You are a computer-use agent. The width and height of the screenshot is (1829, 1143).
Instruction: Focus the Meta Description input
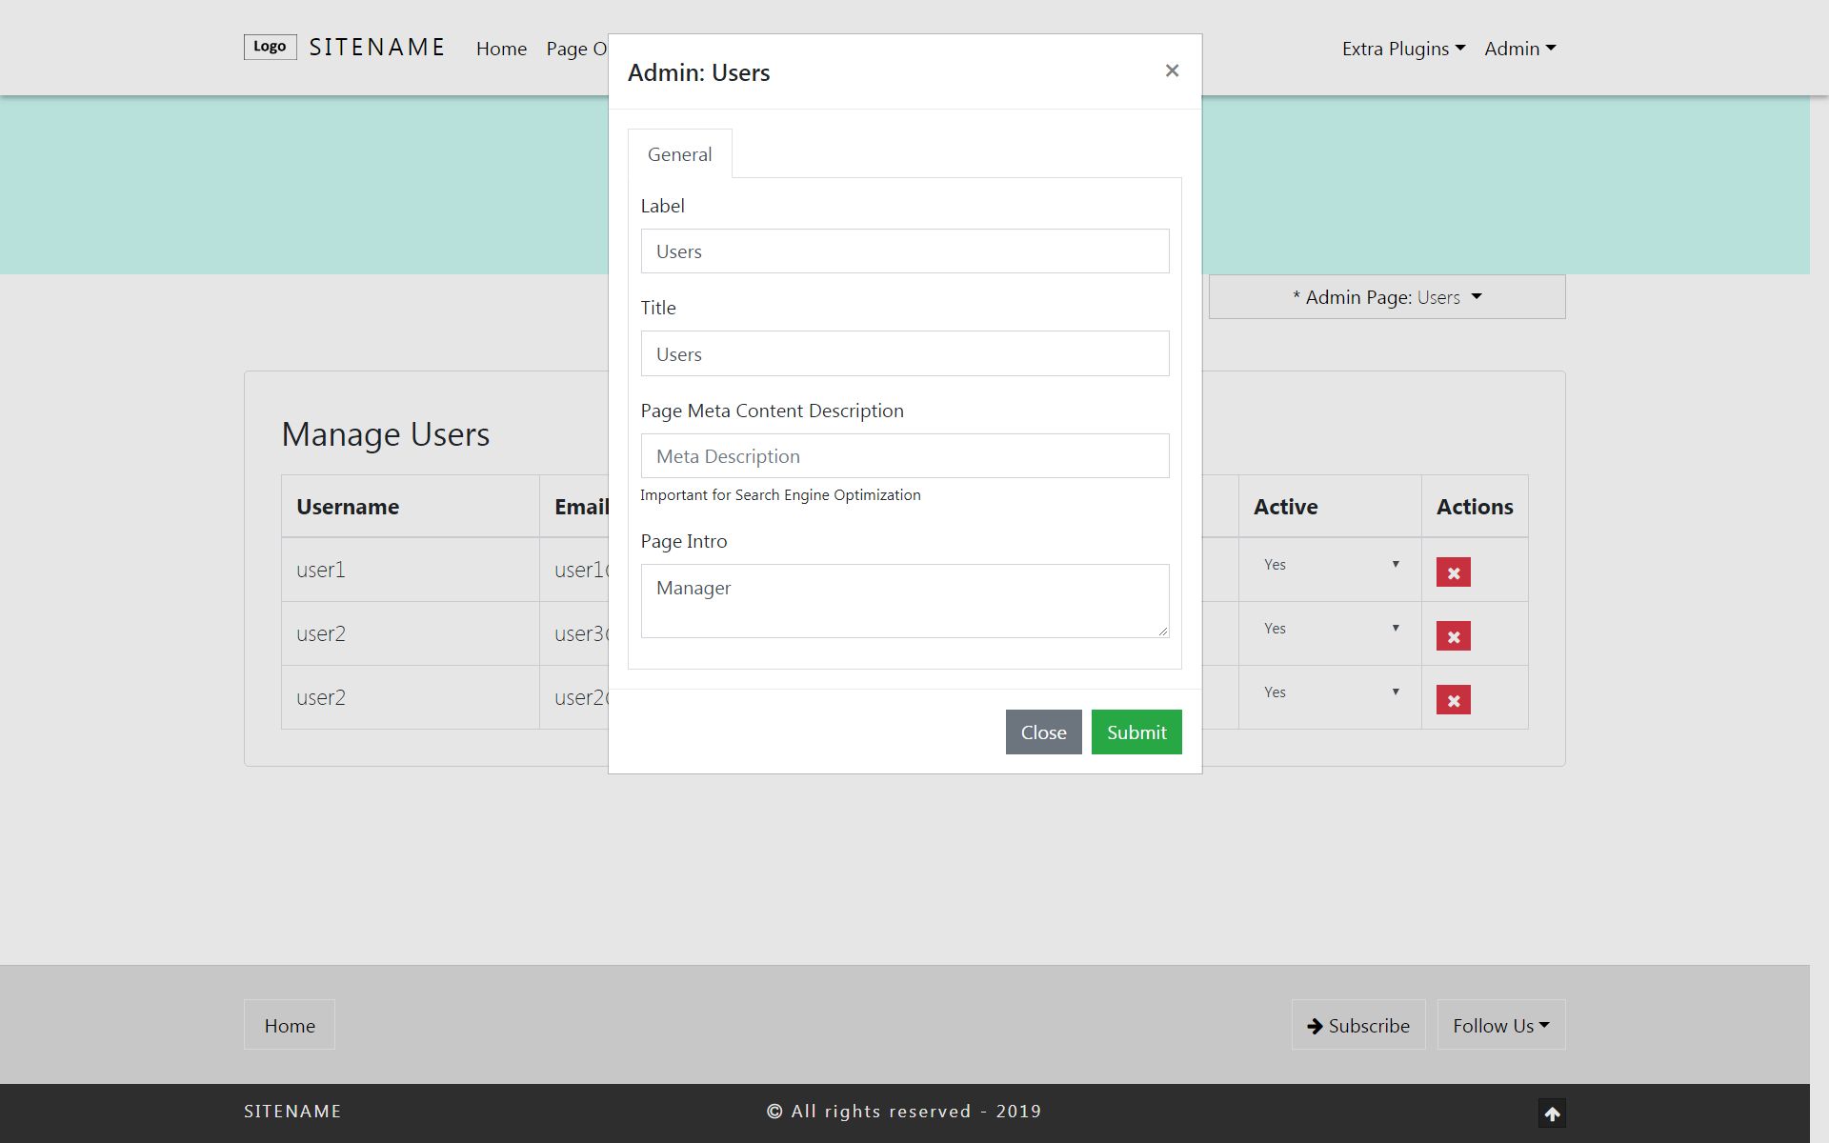click(x=904, y=456)
